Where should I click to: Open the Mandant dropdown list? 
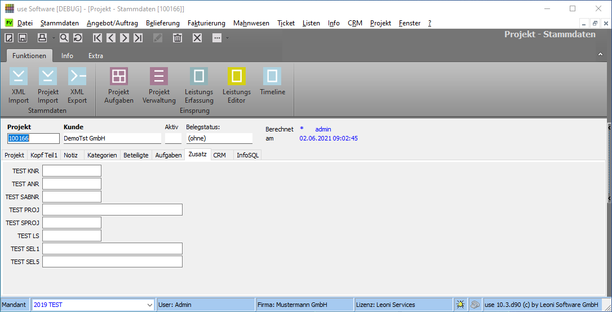point(149,305)
